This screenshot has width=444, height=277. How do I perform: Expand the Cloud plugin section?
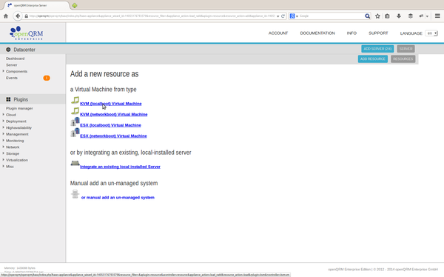[x=4, y=115]
